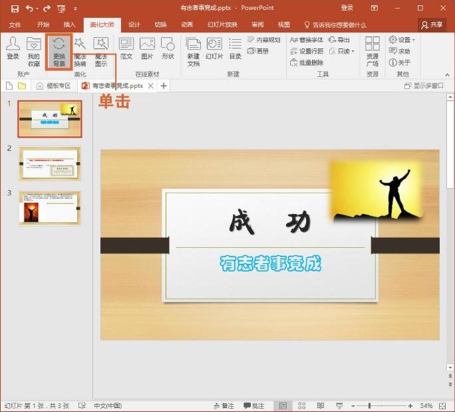
Task: Select slide 3 thumbnail
Action: click(x=50, y=208)
